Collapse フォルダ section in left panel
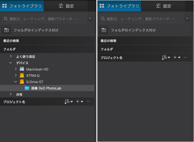Screen dimensions: 194x142 47,49
